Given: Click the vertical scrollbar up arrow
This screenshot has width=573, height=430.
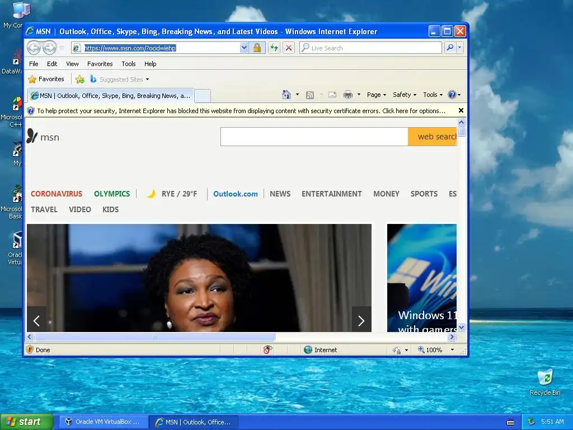Looking at the screenshot, I should click(x=461, y=122).
